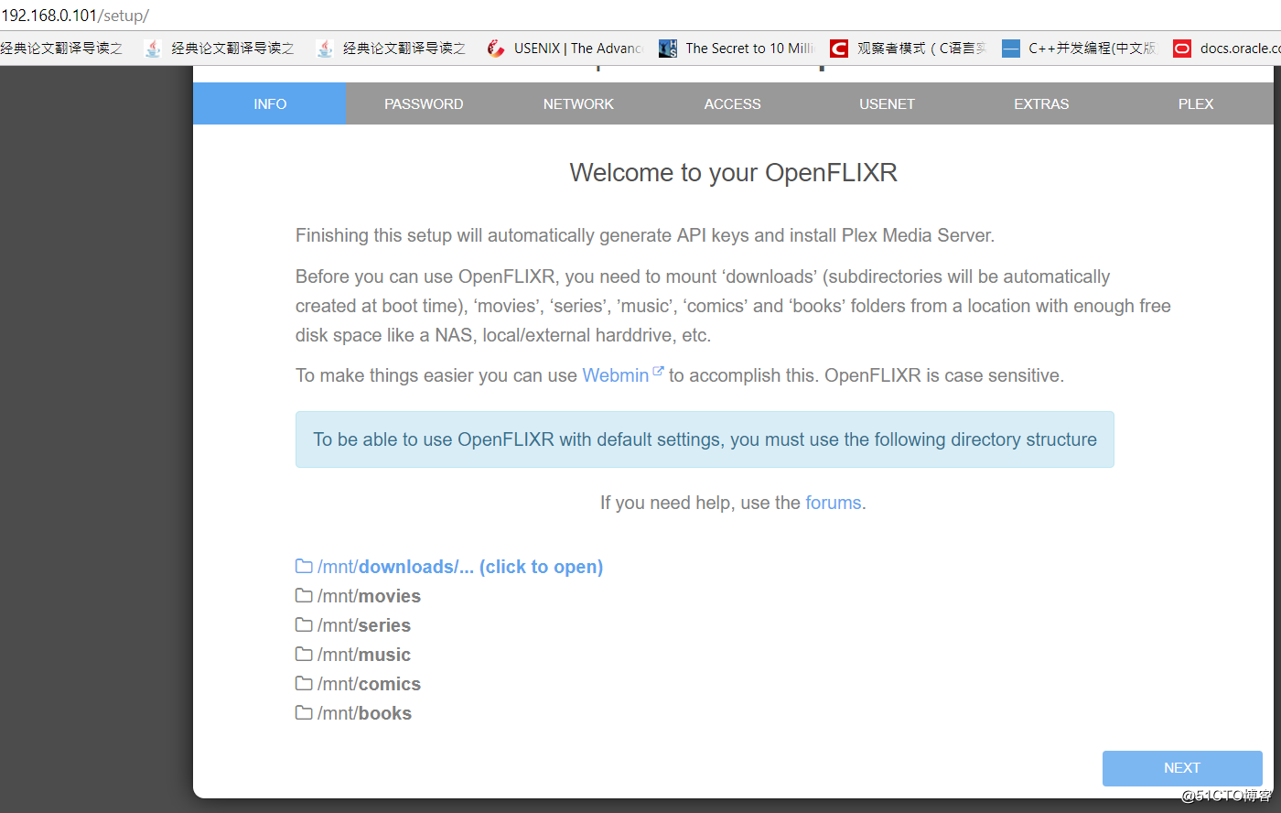Click folder icon beside /mnt/books
Screen dimensions: 1281x813
304,712
